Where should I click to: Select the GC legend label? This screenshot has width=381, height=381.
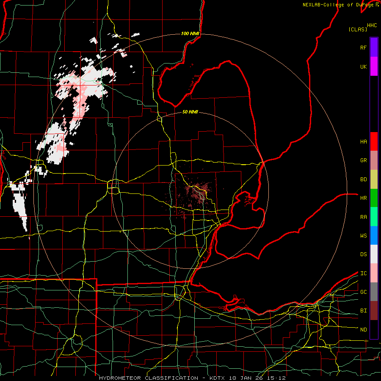(363, 292)
